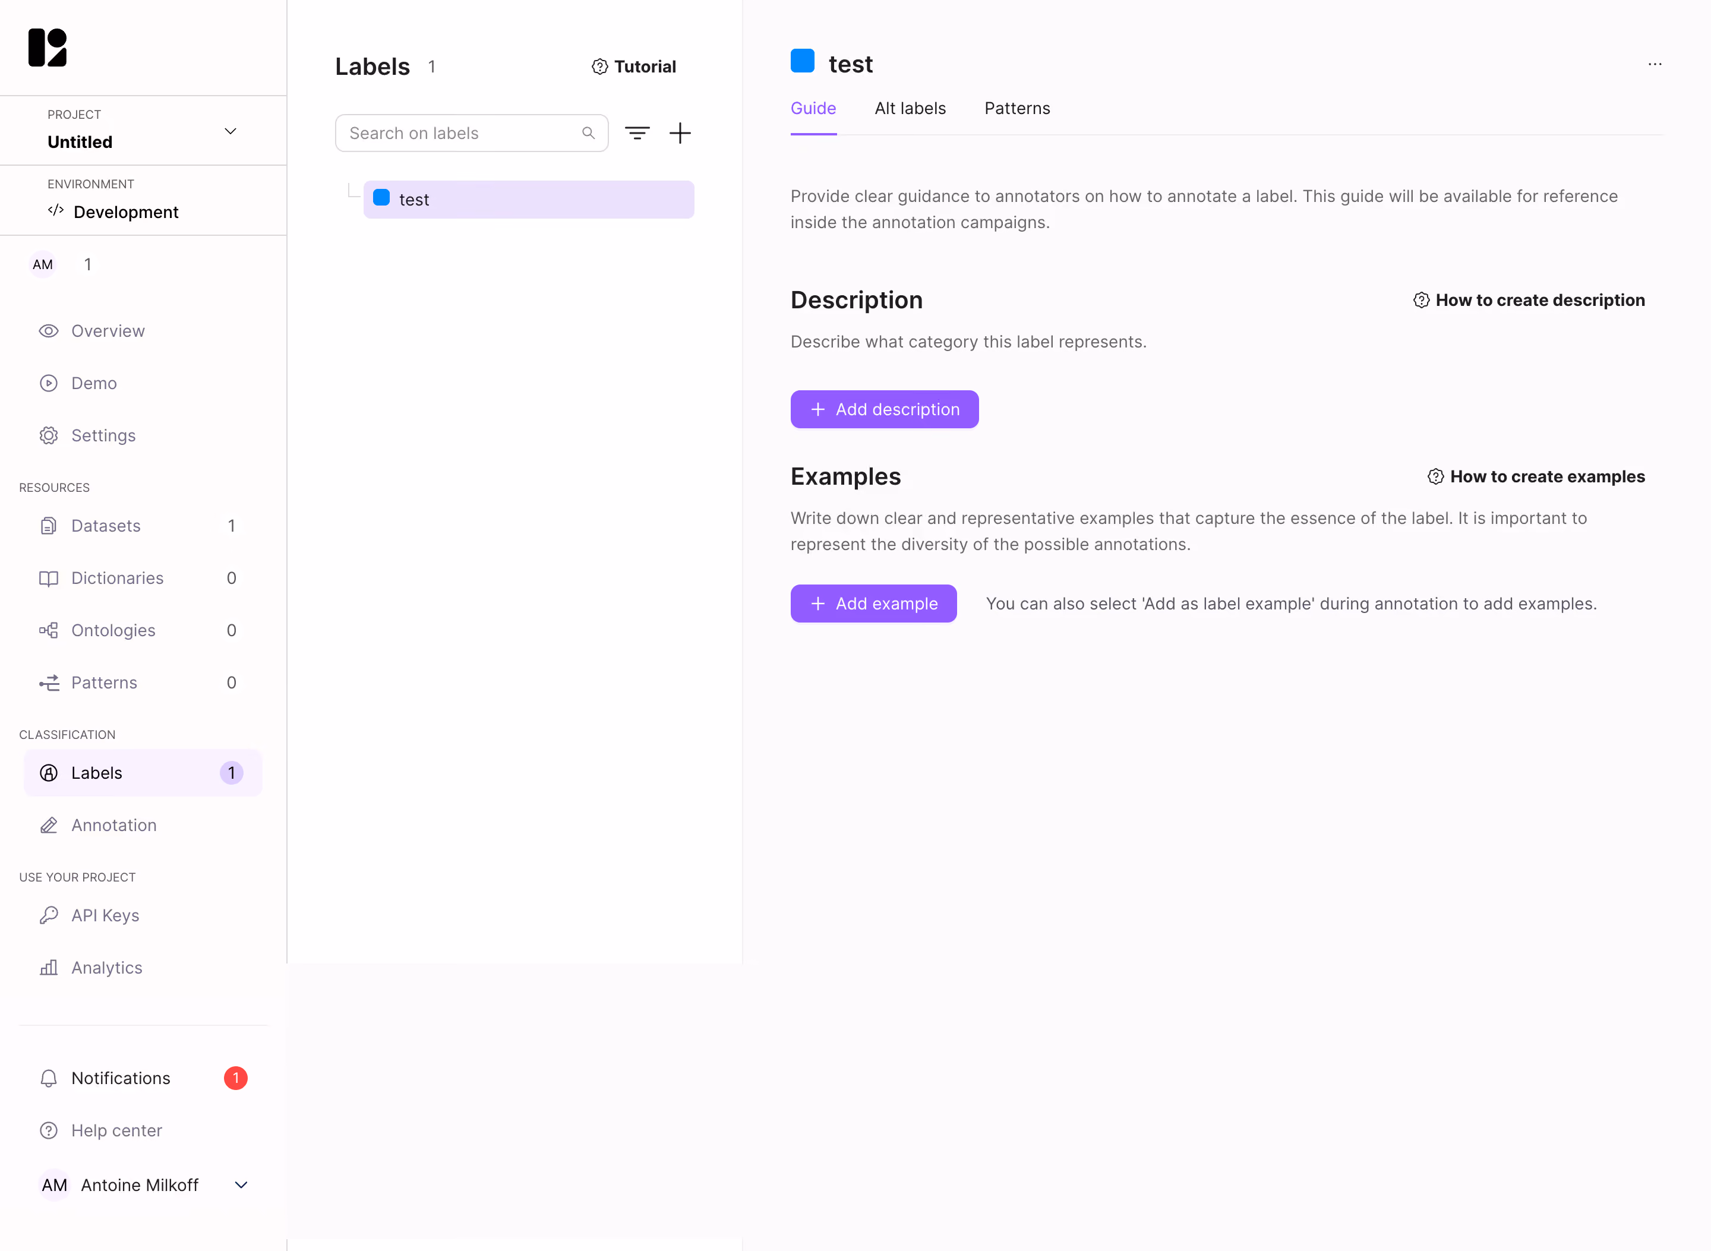Click the search magnifier icon

click(x=589, y=133)
